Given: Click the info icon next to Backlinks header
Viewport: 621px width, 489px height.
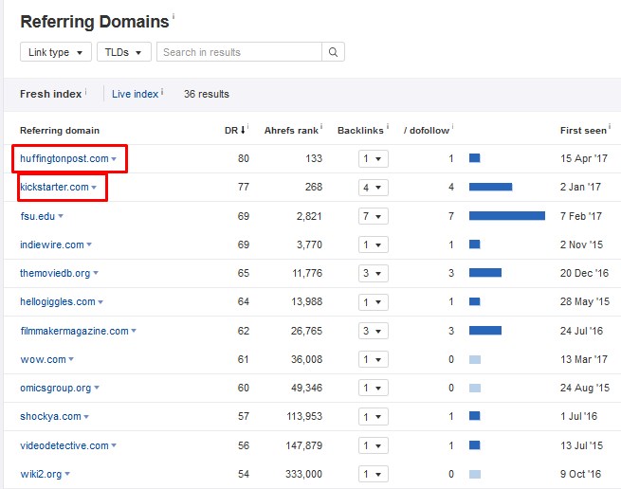Looking at the screenshot, I should pos(388,127).
